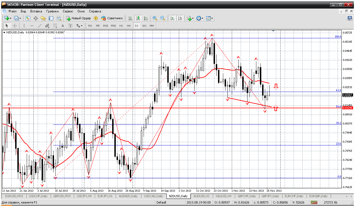Switch chart to line chart style
This screenshot has height=206, width=355.
[x=146, y=18]
